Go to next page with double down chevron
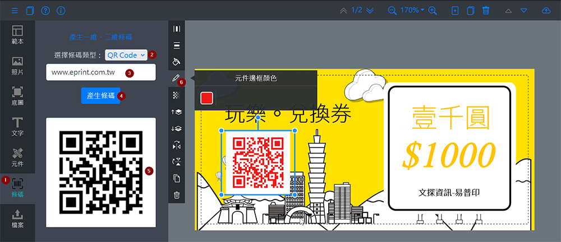The height and width of the screenshot is (242, 561). click(370, 11)
